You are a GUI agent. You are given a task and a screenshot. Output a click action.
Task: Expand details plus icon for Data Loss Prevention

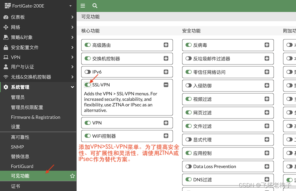point(267,166)
